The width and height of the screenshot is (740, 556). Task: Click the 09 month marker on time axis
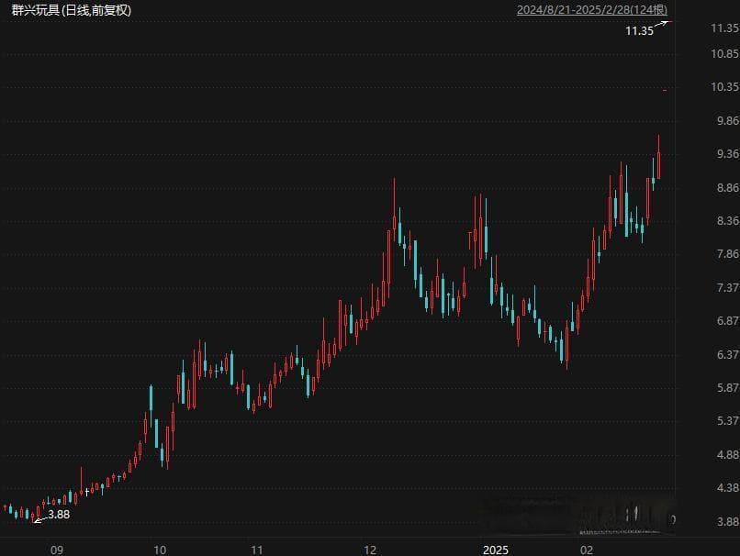pyautogui.click(x=57, y=550)
